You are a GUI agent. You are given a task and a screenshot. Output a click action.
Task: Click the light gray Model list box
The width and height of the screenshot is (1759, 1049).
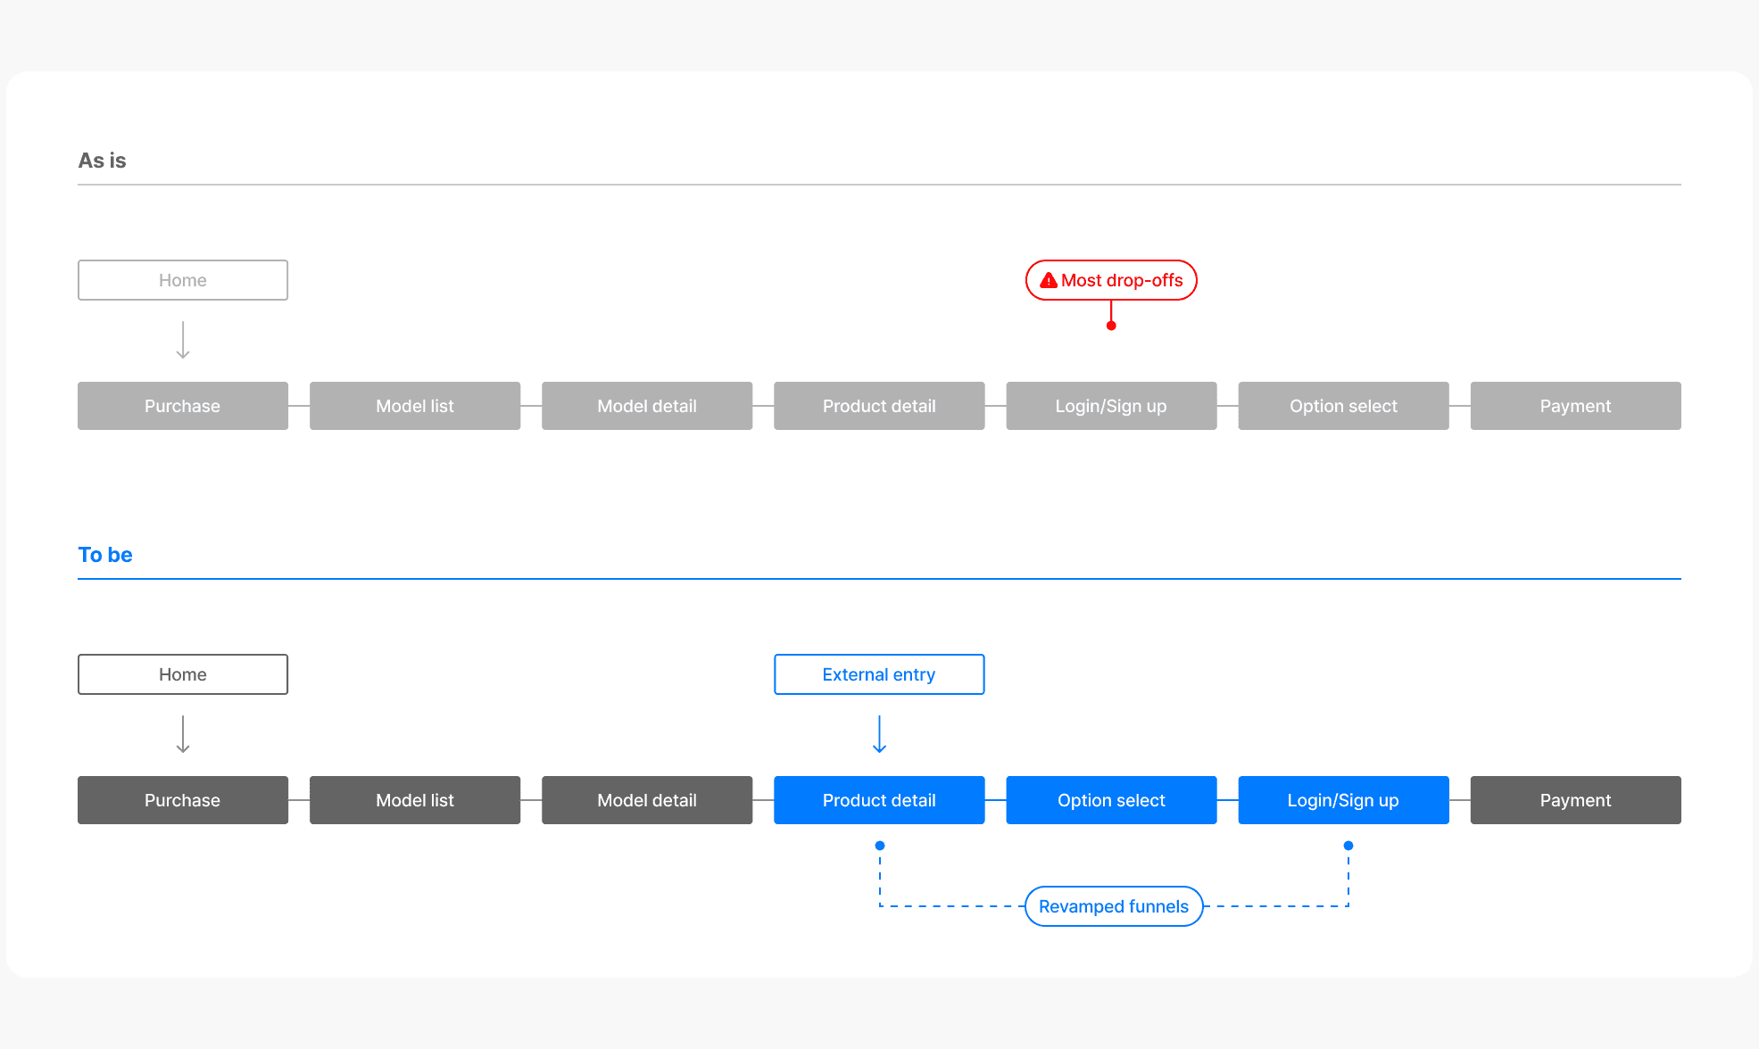coord(415,406)
